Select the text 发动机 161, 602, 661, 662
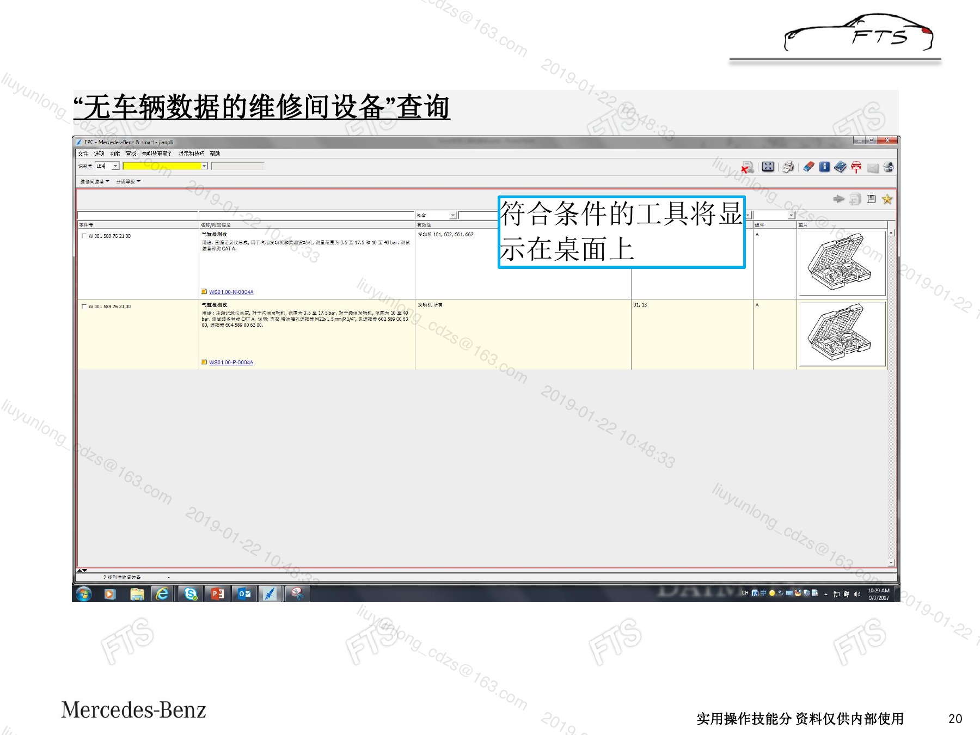Image resolution: width=980 pixels, height=735 pixels. pos(446,235)
